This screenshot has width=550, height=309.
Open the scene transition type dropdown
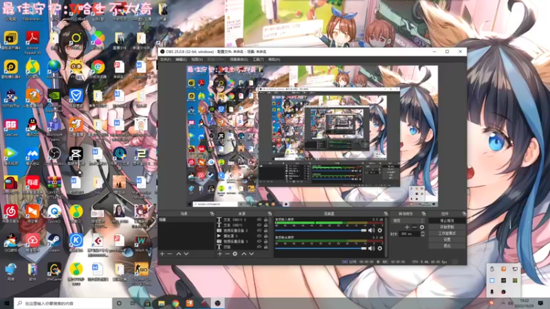(x=408, y=220)
